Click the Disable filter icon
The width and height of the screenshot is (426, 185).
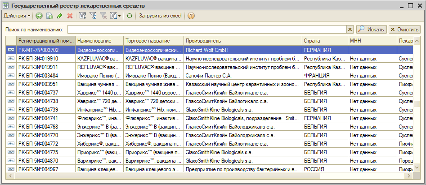[x=103, y=16]
